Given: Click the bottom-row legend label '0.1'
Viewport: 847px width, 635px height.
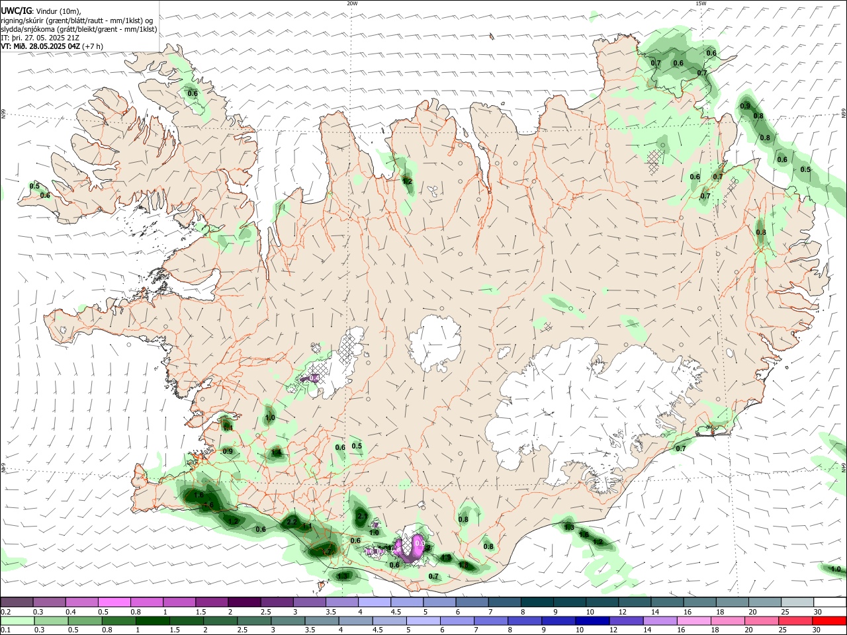Looking at the screenshot, I should (5, 630).
